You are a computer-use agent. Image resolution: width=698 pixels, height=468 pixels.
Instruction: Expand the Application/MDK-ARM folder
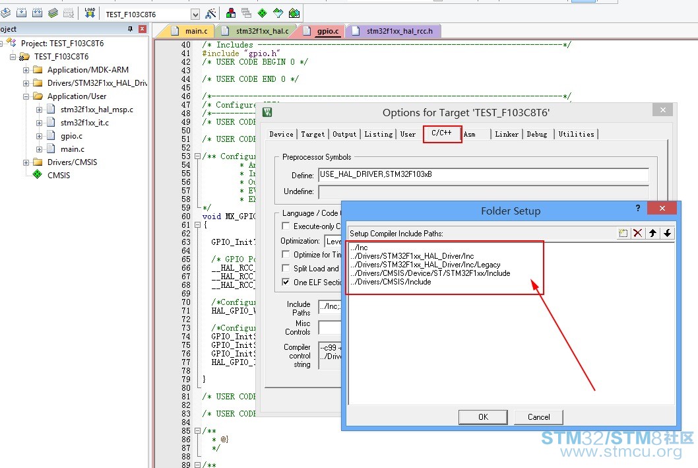pyautogui.click(x=26, y=70)
